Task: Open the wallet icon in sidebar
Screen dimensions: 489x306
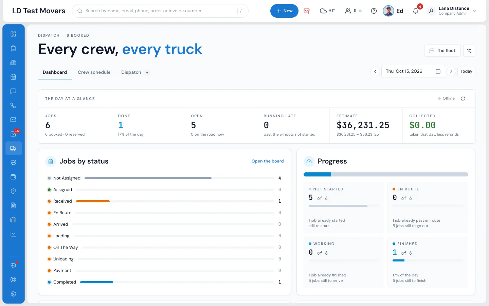Action: 13,177
